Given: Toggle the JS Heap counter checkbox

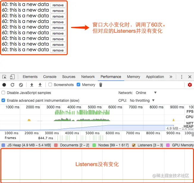Looking at the screenshot, I should pos(3,145).
